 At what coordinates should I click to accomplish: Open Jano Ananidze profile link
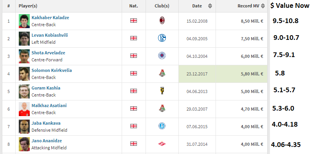click(47, 141)
